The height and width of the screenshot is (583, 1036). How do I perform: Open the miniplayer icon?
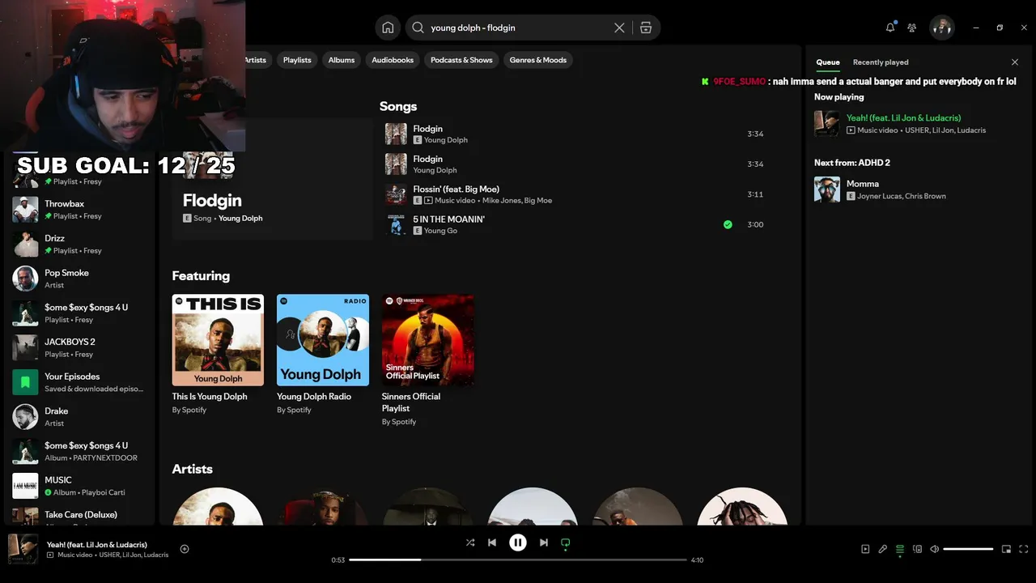[1006, 549]
